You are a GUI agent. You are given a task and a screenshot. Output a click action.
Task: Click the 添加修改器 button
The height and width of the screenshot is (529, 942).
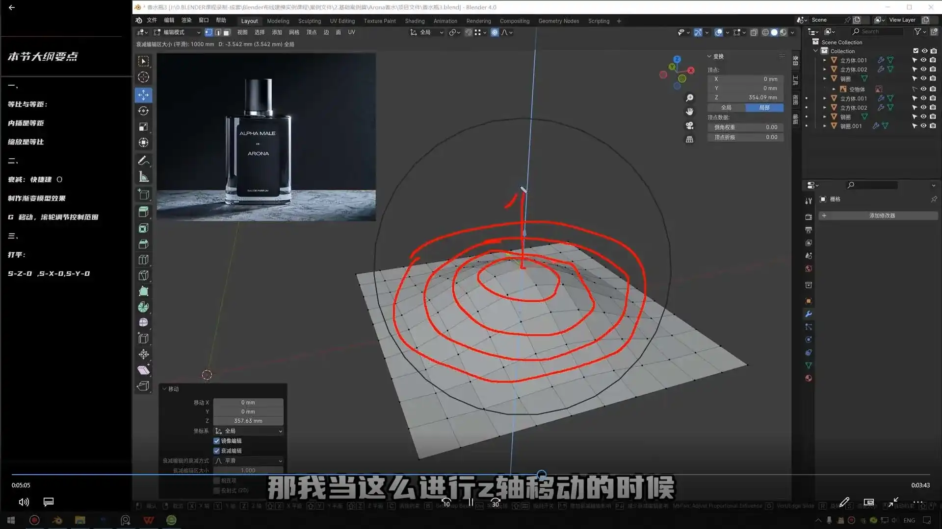coord(878,216)
